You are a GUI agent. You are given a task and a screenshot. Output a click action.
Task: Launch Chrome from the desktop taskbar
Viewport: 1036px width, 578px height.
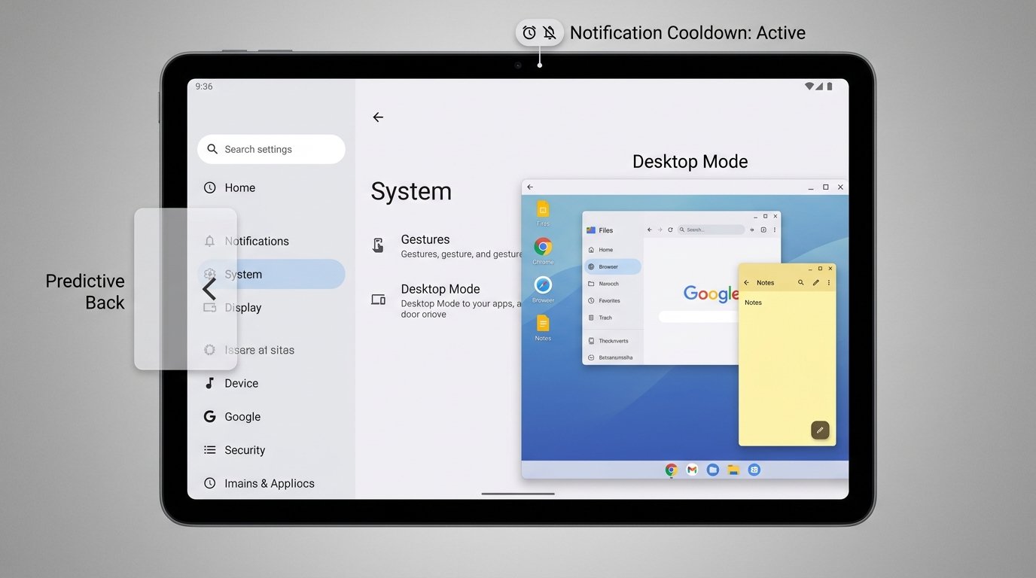[x=671, y=470]
